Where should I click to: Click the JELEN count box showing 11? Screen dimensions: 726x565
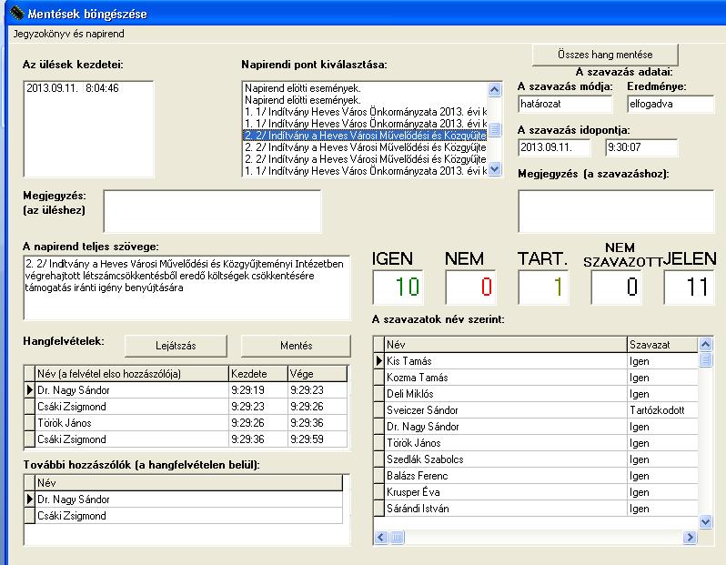pos(689,288)
